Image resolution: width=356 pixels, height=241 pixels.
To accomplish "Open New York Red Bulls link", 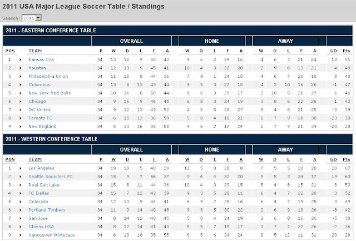I will coord(50,93).
